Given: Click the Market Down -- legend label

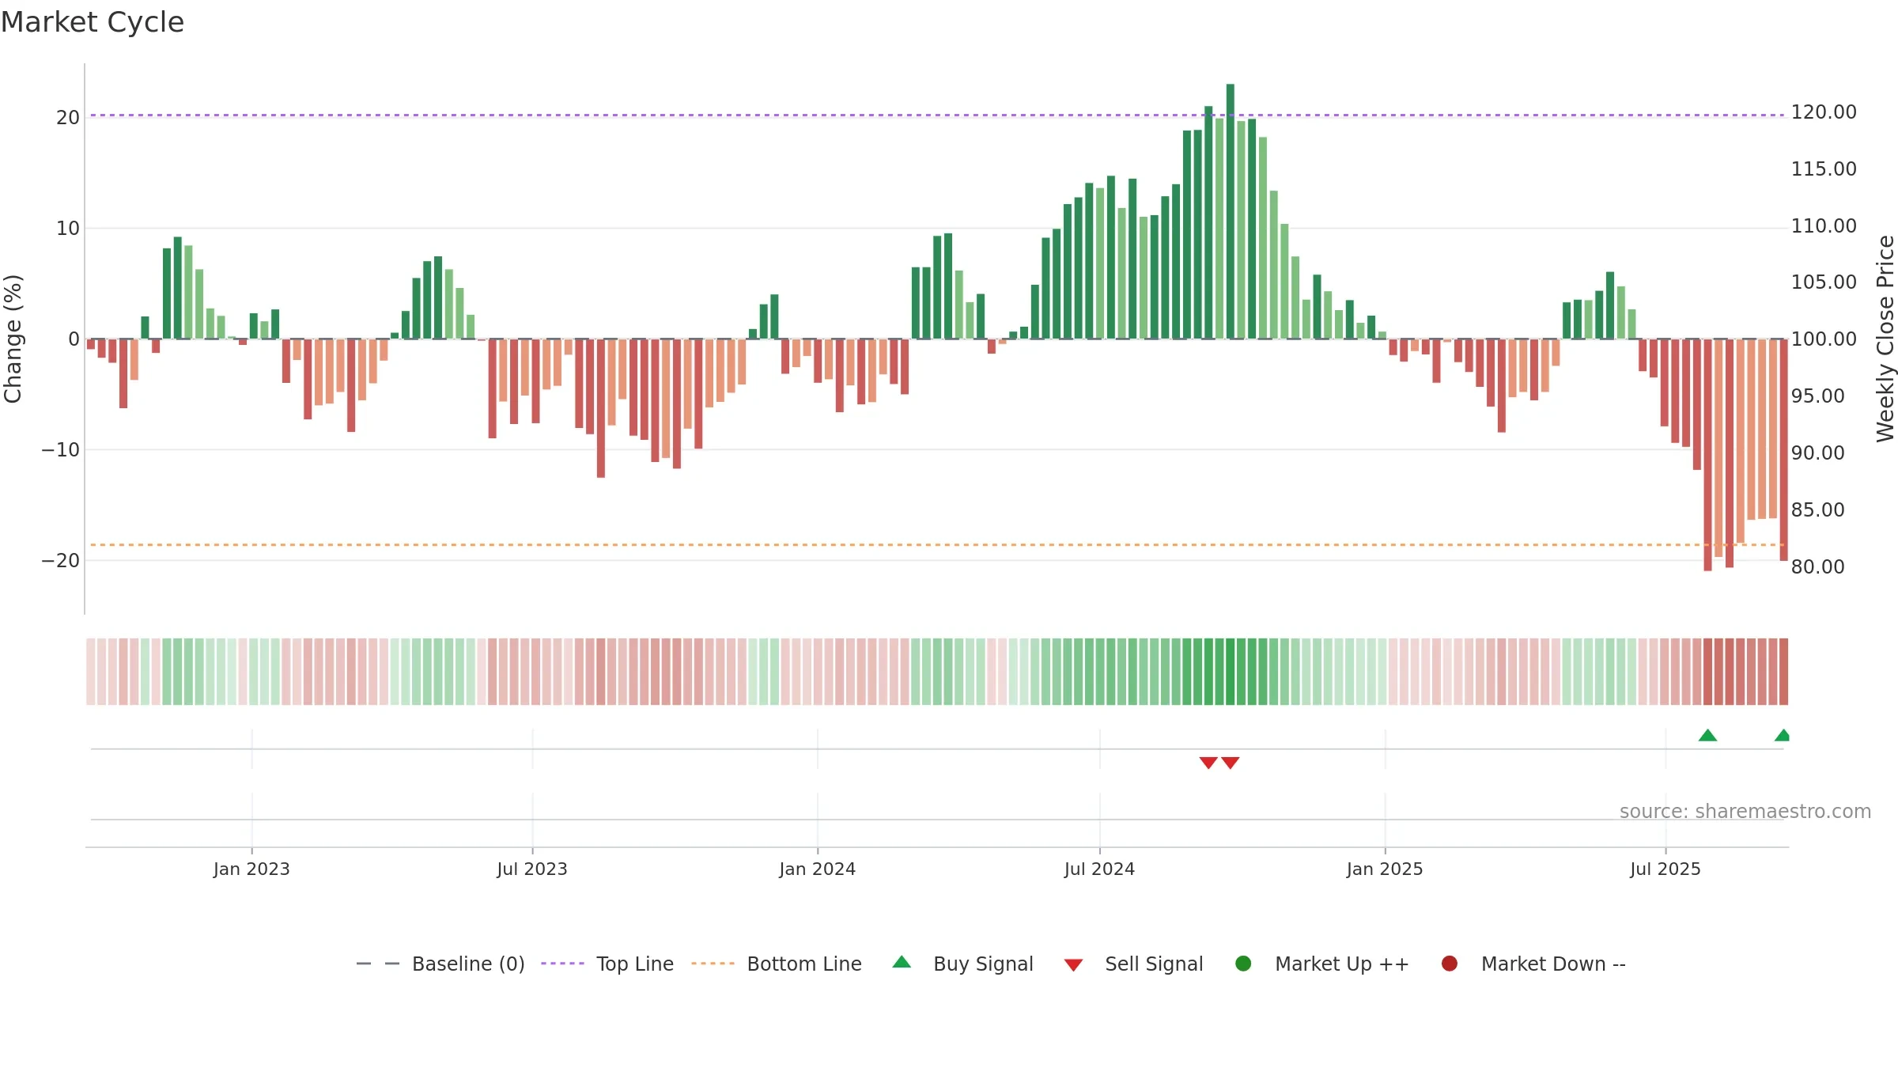Looking at the screenshot, I should point(1553,964).
